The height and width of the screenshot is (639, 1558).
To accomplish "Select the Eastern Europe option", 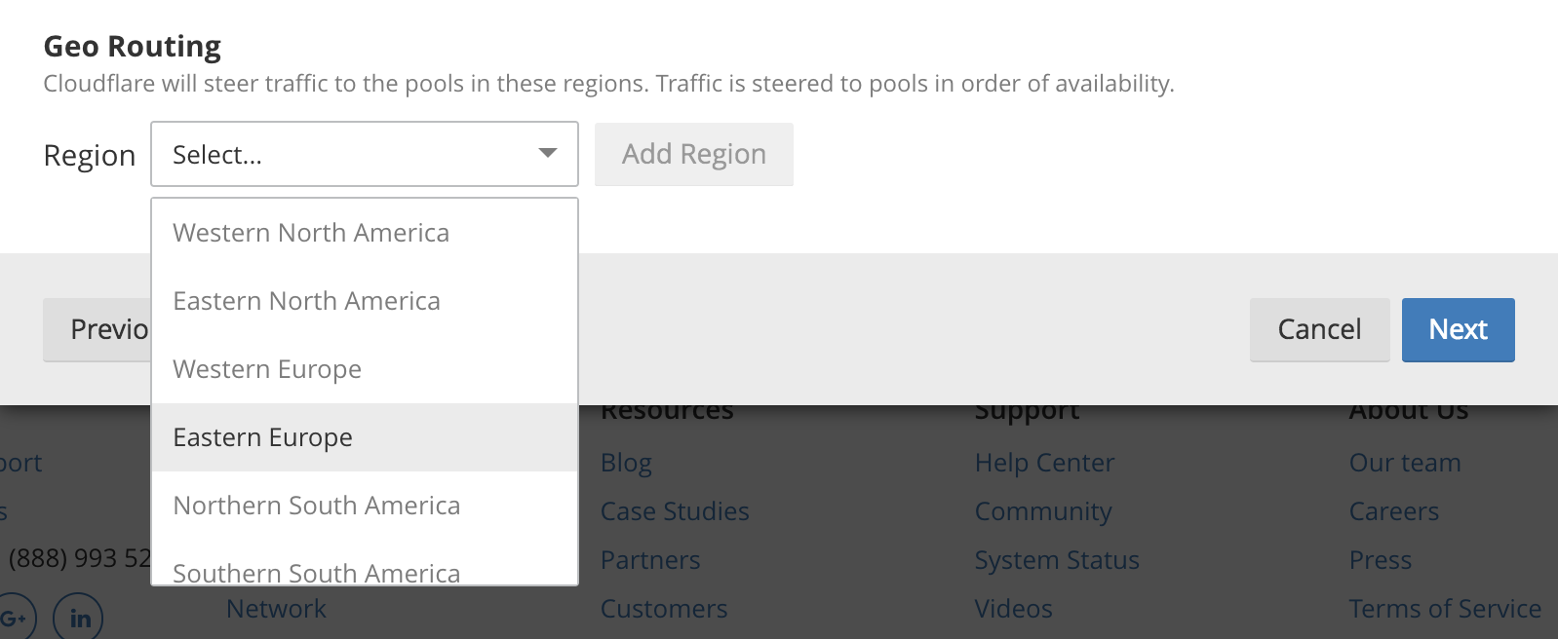I will pos(263,437).
